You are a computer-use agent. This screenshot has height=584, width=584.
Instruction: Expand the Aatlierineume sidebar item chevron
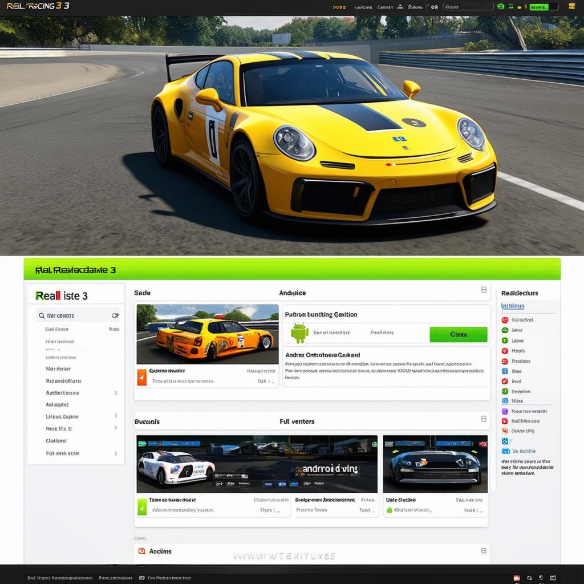(116, 393)
